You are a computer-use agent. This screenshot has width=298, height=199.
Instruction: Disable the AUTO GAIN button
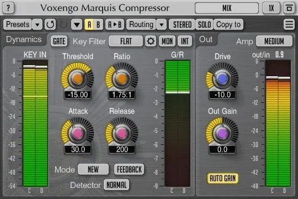(222, 178)
